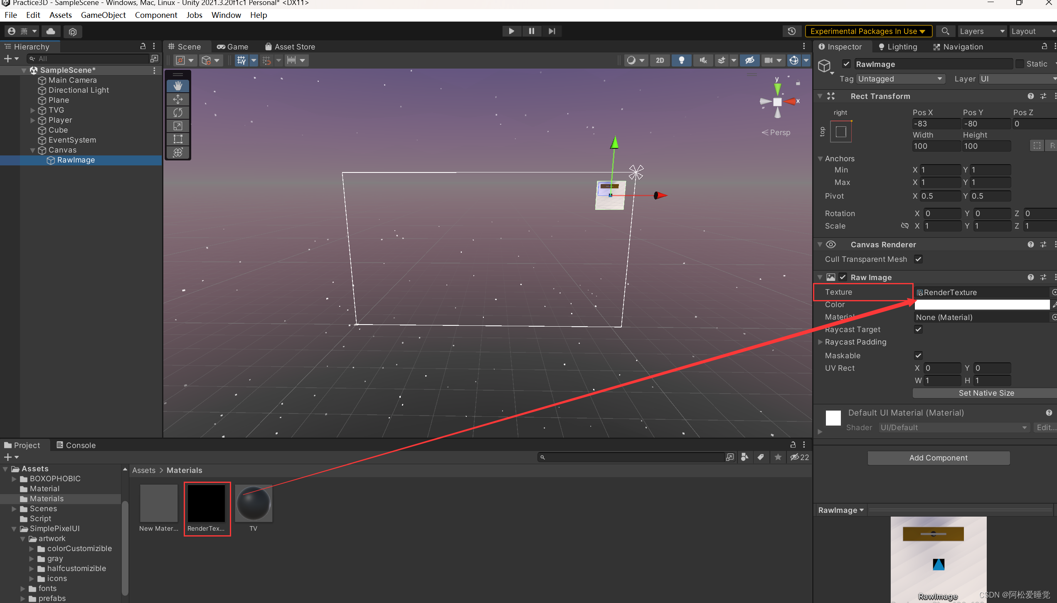The height and width of the screenshot is (603, 1057).
Task: Select the Color swatch in Raw Image
Action: (x=980, y=305)
